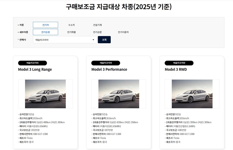This screenshot has height=150, width=233.
Task: Click the Model 3 Long Range car image
Action: [45, 94]
